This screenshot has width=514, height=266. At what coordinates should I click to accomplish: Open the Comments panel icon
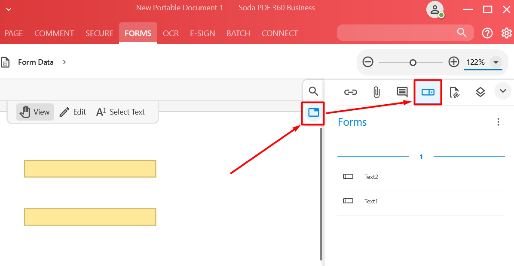point(402,91)
